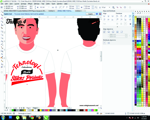Switch to the Page 2 tab
Viewport: 150px width, 120px height.
click(x=35, y=108)
